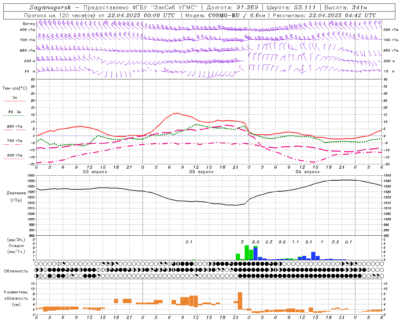Screen dimensions: 400x320
Task: Click the Sayanogorsk station title
Action: pos(50,7)
